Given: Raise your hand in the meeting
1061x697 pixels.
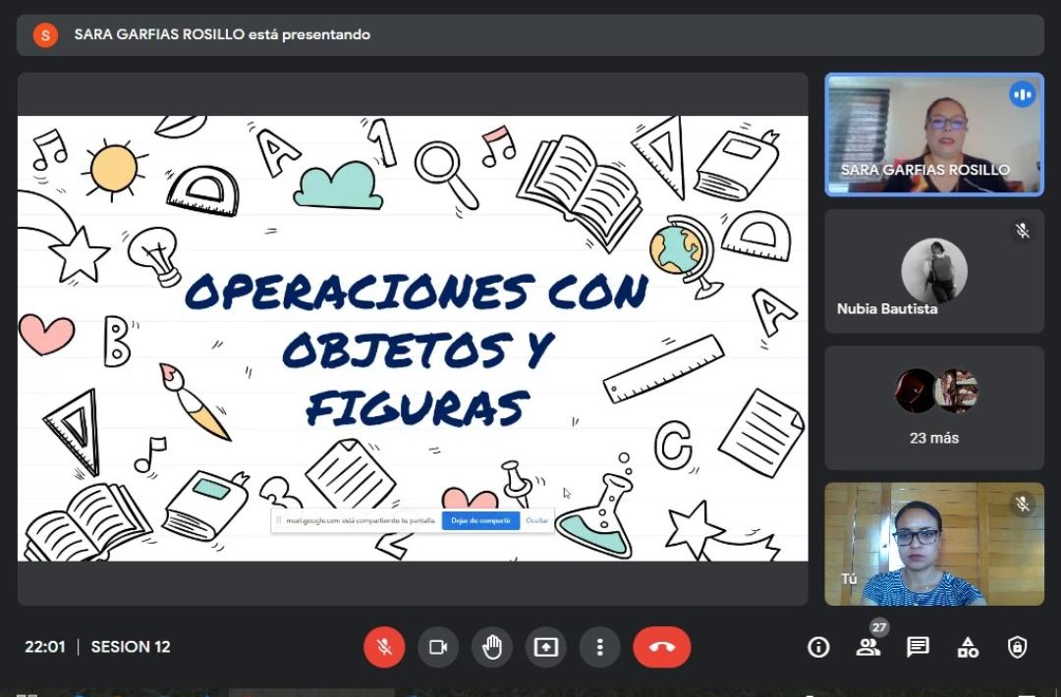Looking at the screenshot, I should click(492, 647).
